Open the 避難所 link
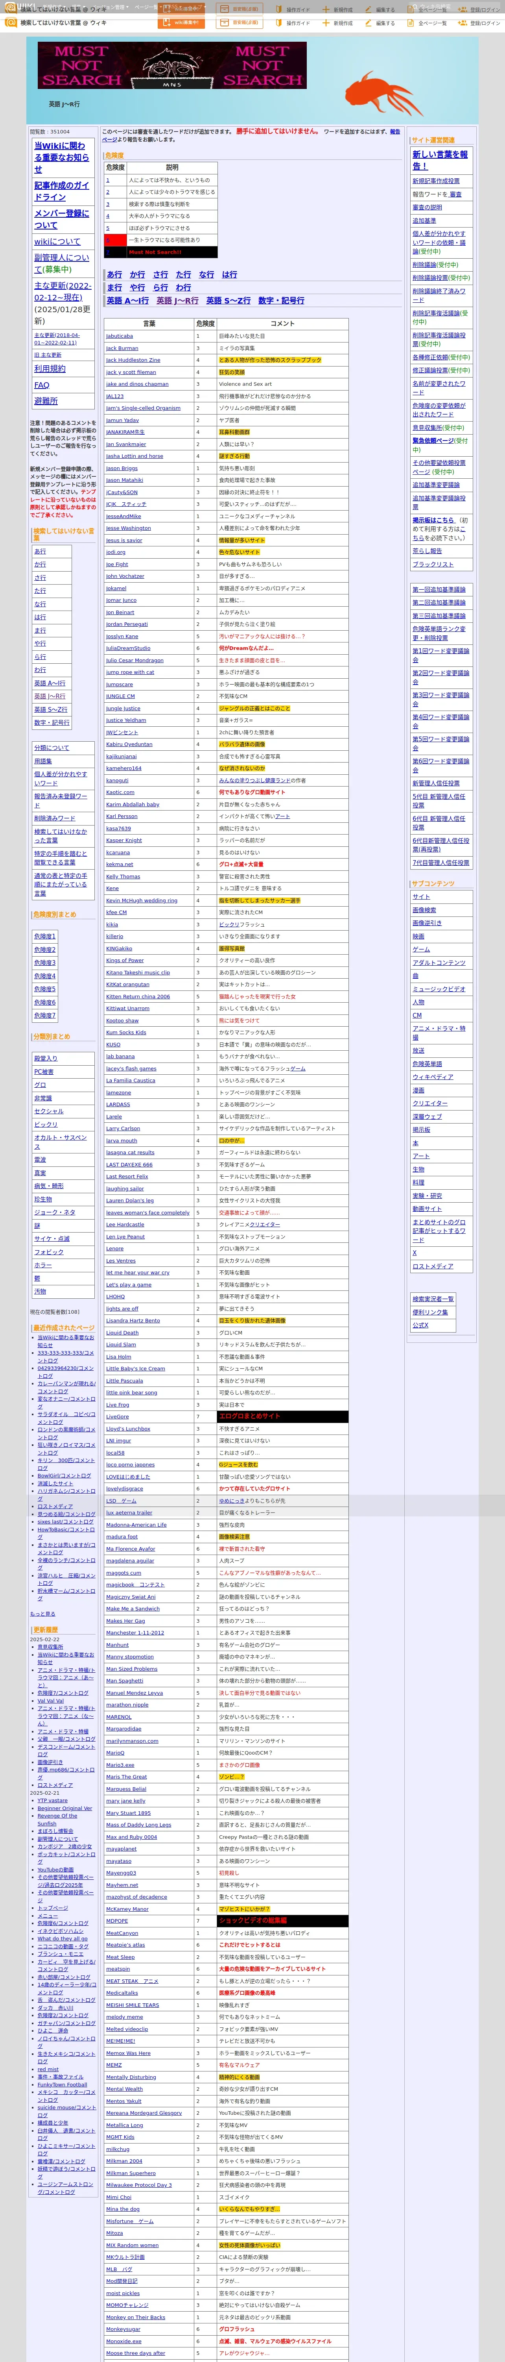The image size is (505, 2362). click(46, 401)
